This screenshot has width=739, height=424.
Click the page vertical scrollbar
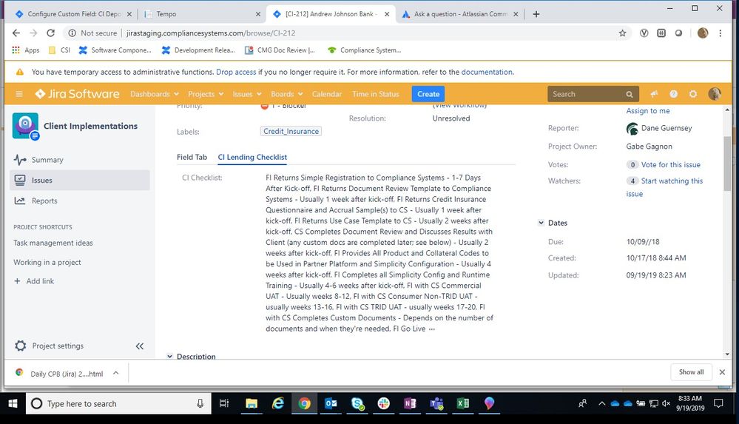coord(727,164)
